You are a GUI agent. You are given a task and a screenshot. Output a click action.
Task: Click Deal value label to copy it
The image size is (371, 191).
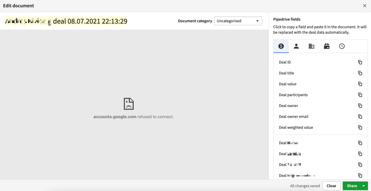point(288,84)
